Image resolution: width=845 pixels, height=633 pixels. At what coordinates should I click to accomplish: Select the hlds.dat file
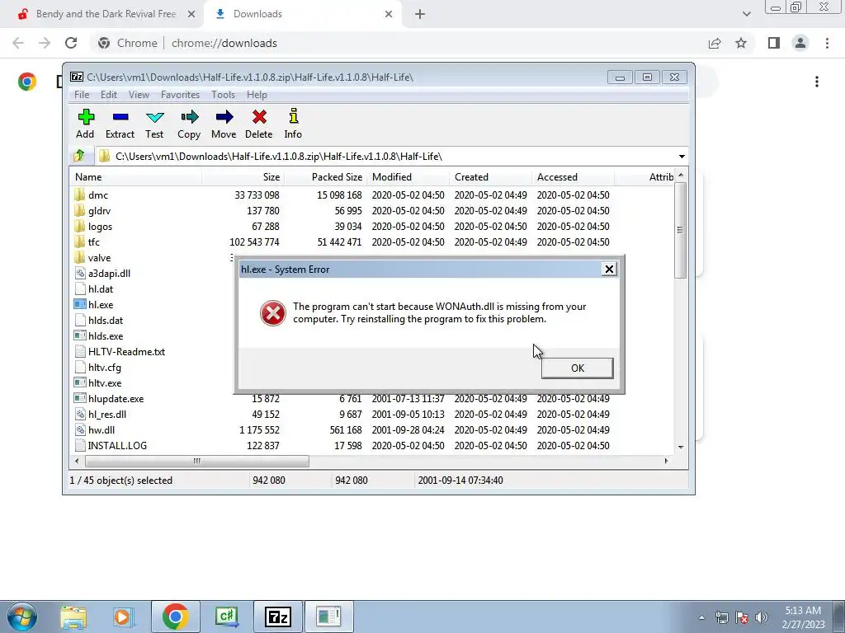99,321
